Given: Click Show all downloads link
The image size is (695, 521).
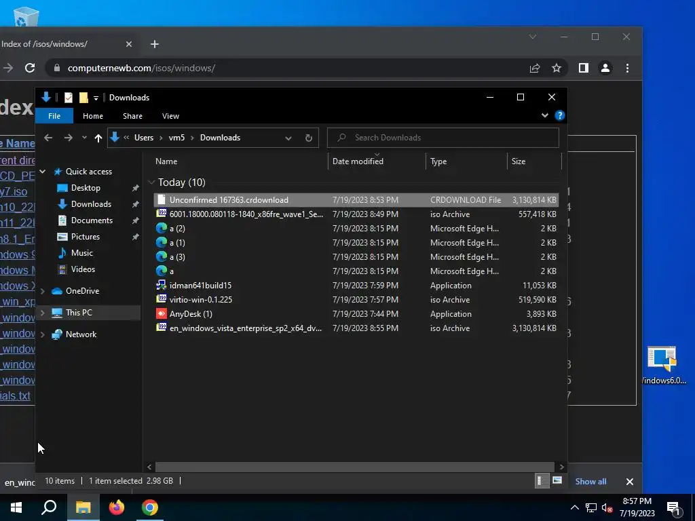Looking at the screenshot, I should tap(590, 482).
